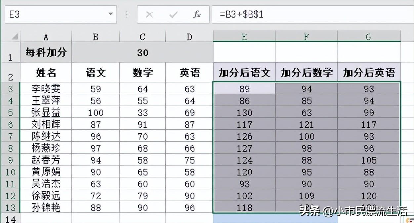Click the 加分后语文 header cell

(244, 72)
